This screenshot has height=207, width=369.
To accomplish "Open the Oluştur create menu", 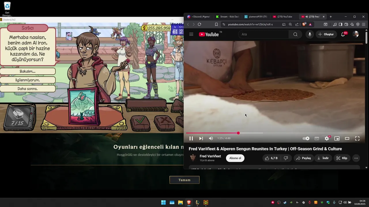I will tap(326, 34).
